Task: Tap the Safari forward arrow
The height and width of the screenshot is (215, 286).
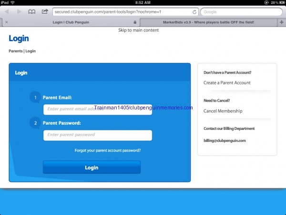Action: (x=19, y=11)
